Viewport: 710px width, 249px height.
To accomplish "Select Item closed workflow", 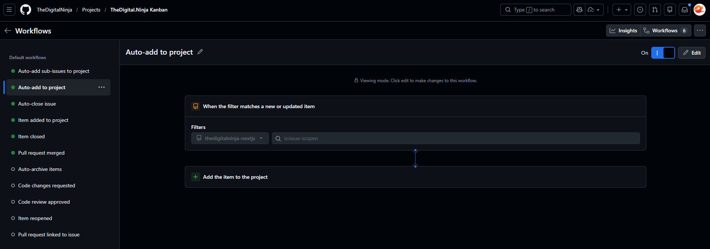I will point(58,136).
